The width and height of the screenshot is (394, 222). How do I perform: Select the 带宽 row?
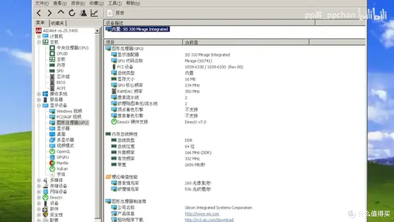(158, 165)
